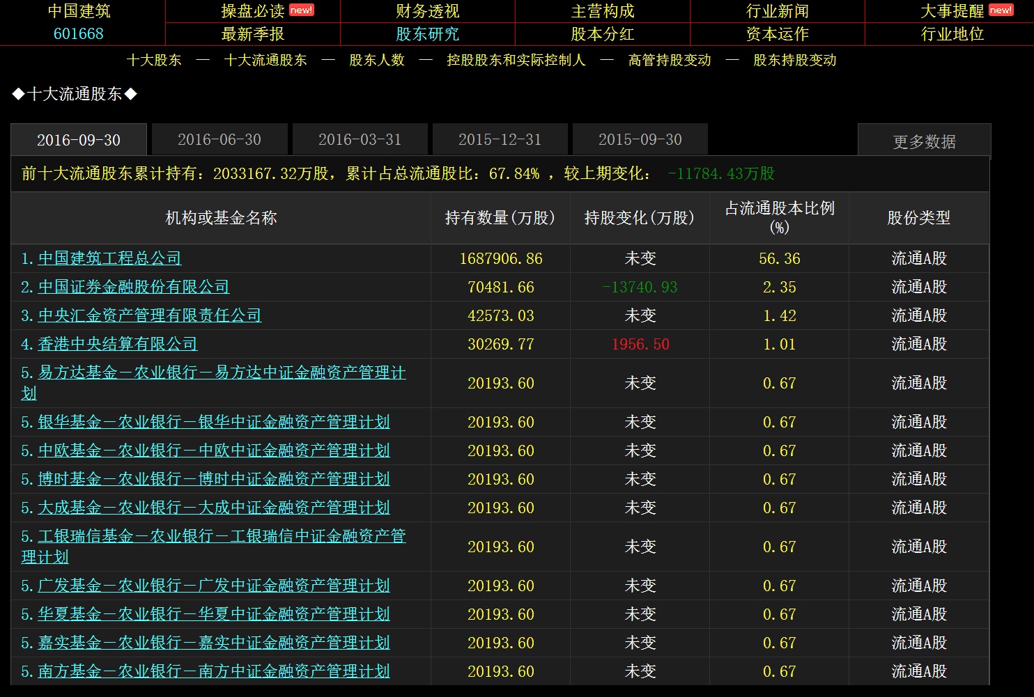Open 最新季报 page

(x=252, y=34)
